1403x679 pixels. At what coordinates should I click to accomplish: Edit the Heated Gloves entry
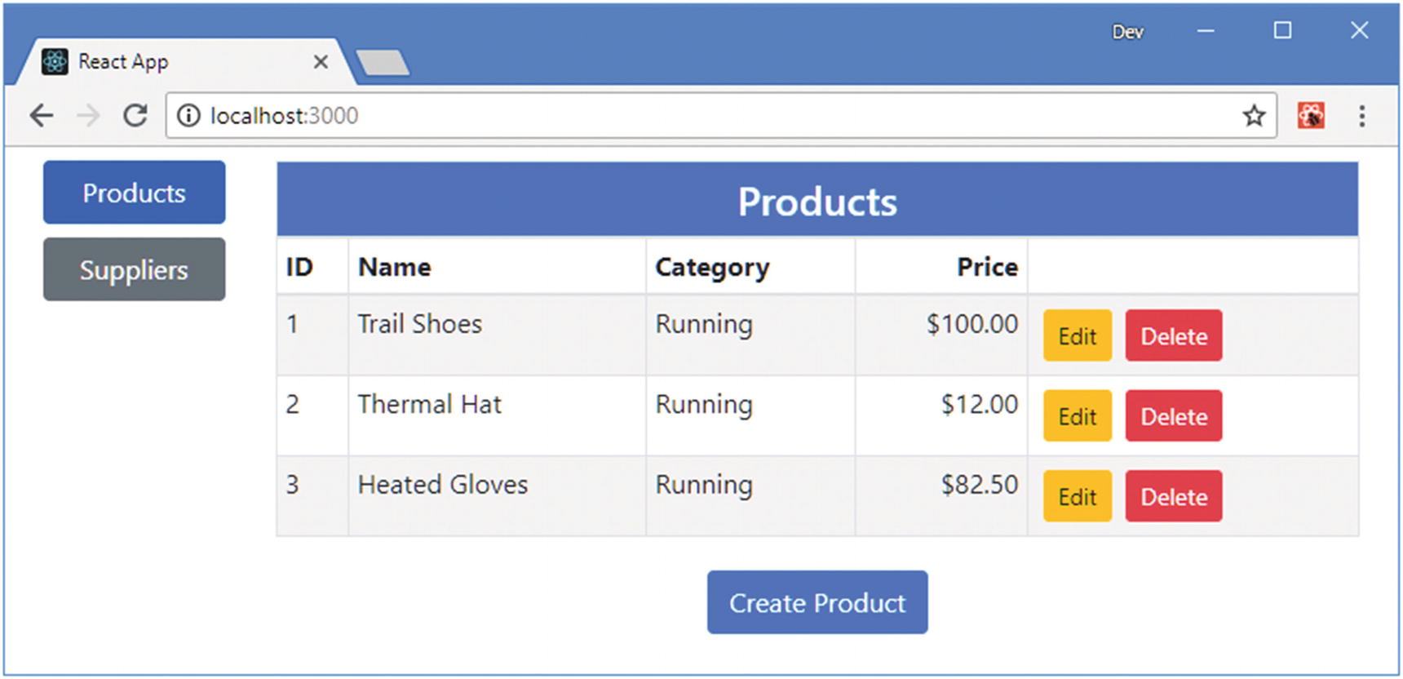coord(1077,496)
